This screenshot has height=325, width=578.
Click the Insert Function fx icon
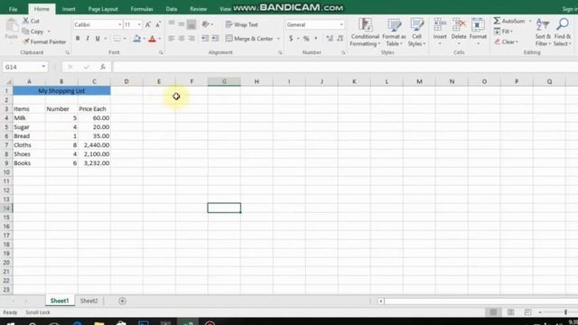(102, 67)
